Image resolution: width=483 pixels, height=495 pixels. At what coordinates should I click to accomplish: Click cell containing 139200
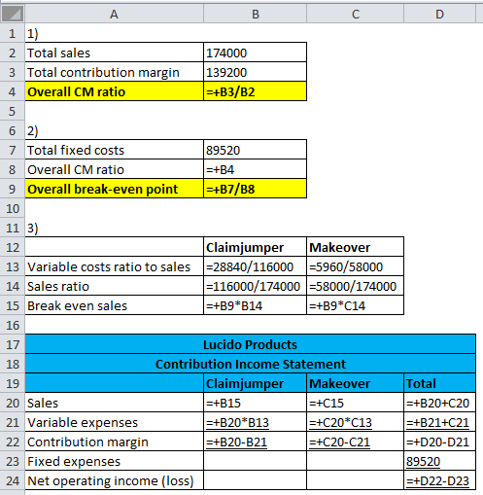[x=255, y=72]
